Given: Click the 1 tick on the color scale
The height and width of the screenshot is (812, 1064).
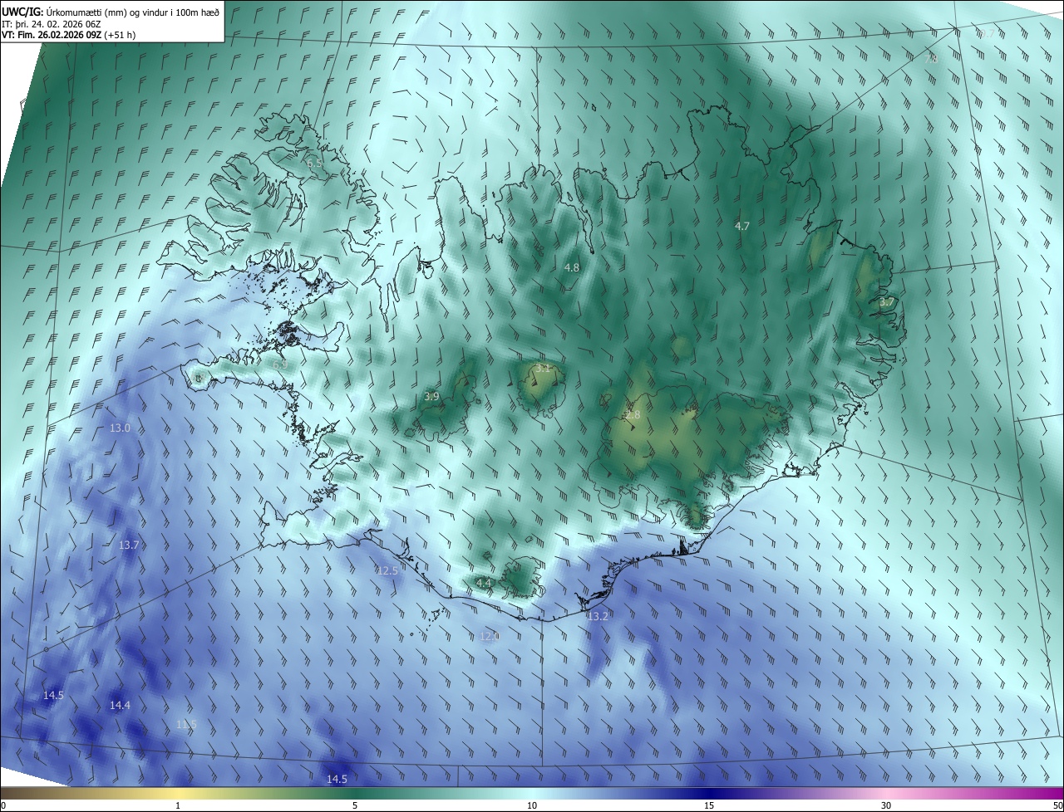Looking at the screenshot, I should (x=178, y=805).
